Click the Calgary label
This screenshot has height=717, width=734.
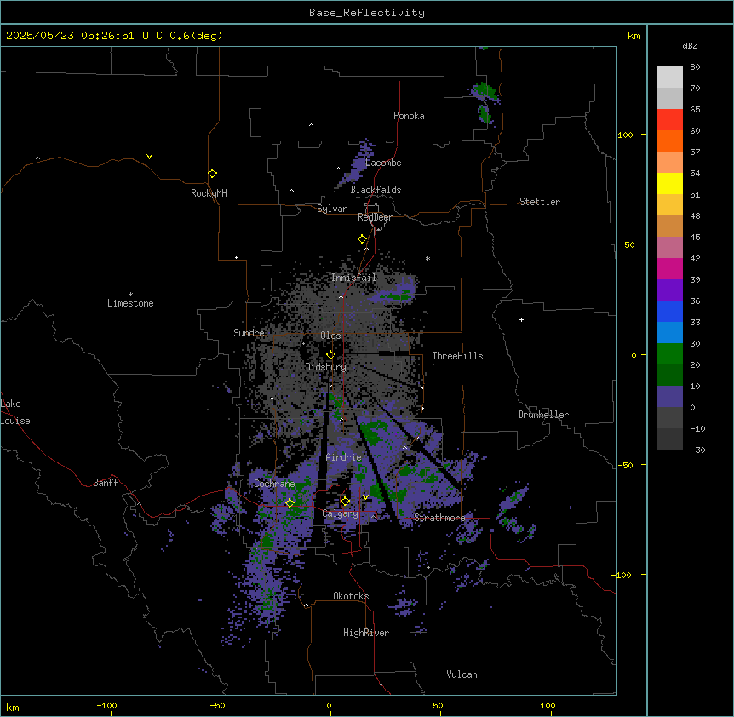(340, 513)
